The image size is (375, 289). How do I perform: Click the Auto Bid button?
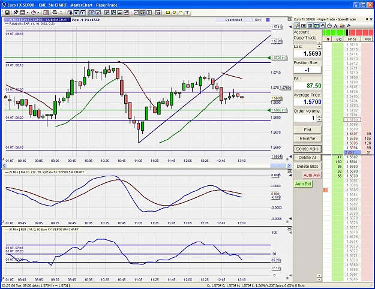pos(303,184)
